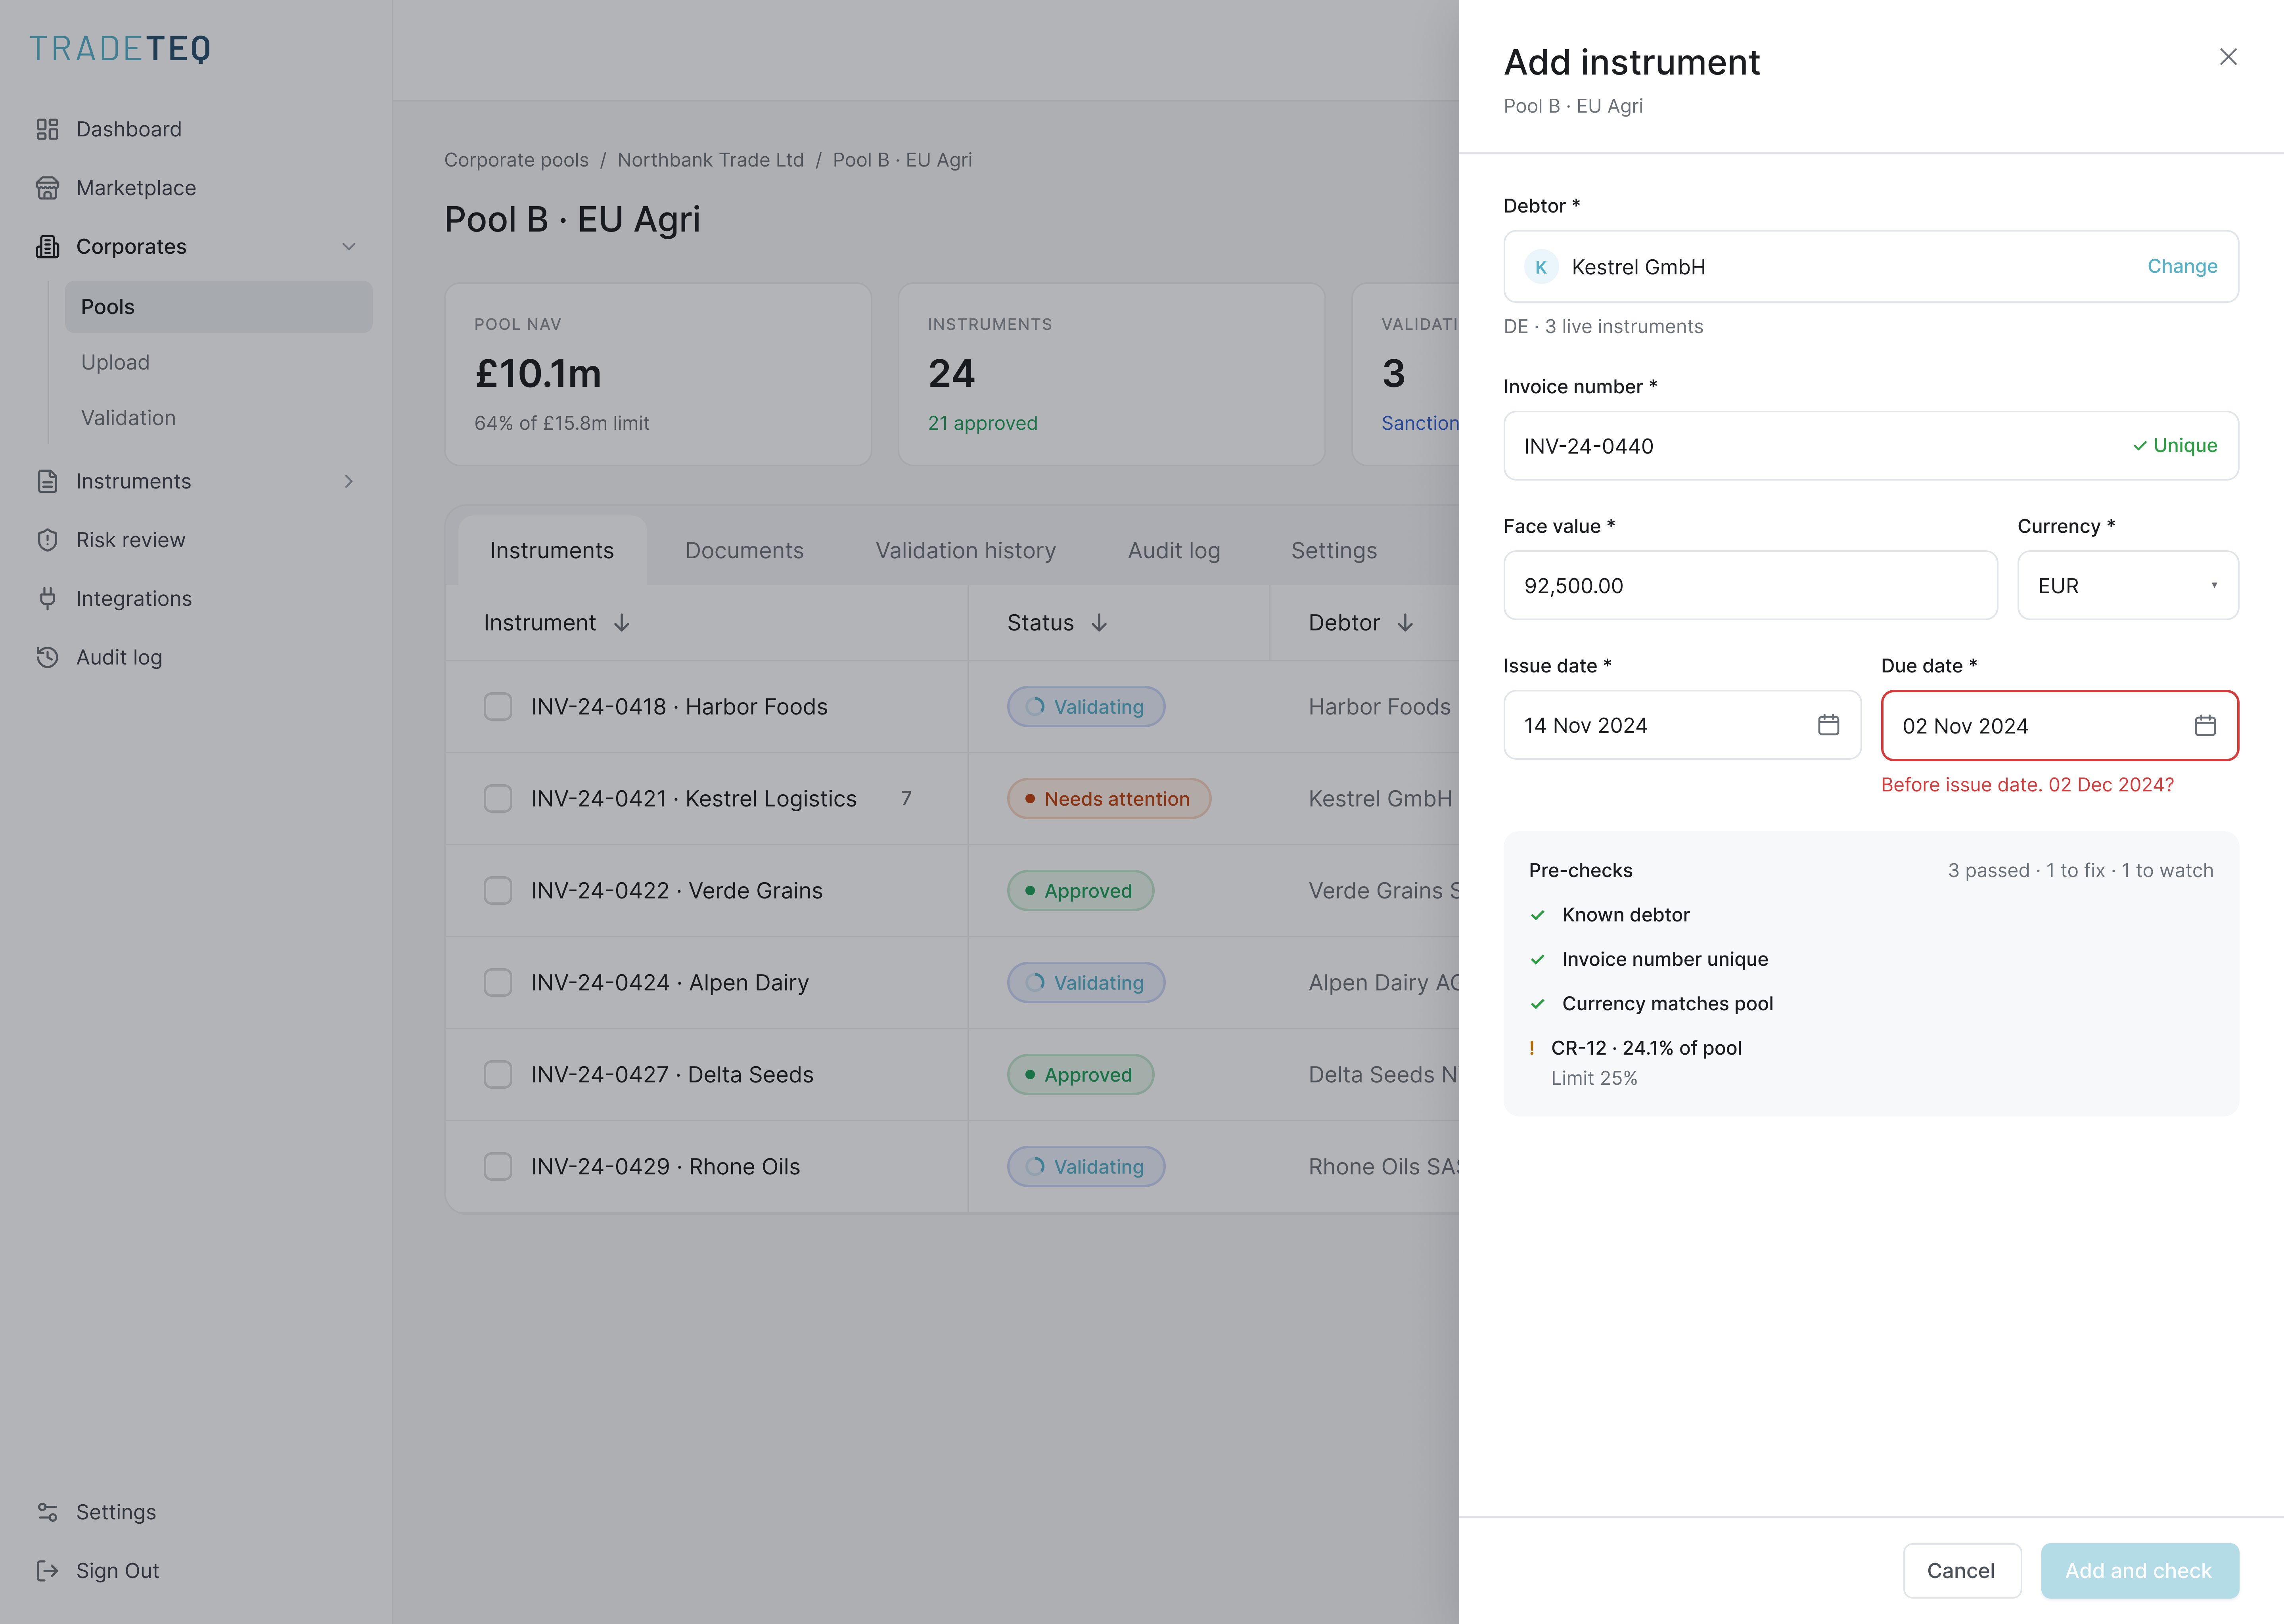
Task: Sort by Status column arrow
Action: (x=1099, y=623)
